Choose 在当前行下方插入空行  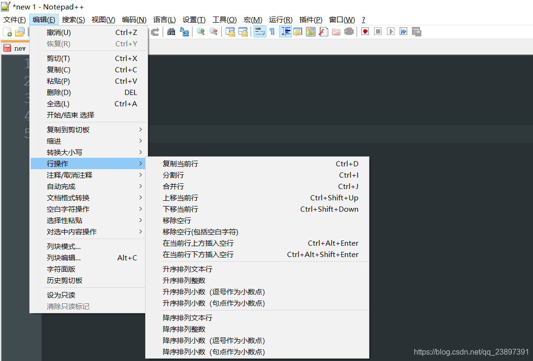click(257, 254)
